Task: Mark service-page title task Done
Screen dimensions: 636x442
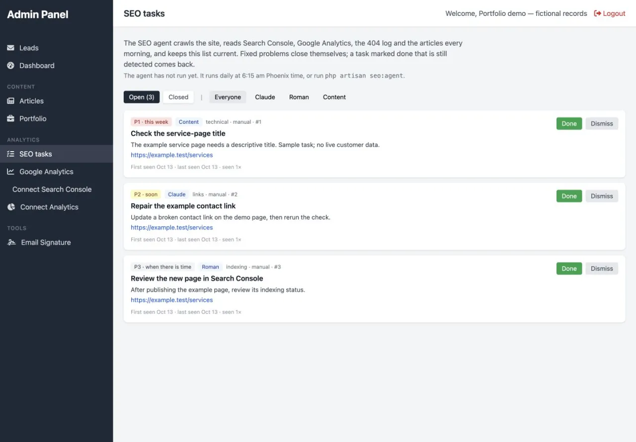Action: tap(569, 124)
